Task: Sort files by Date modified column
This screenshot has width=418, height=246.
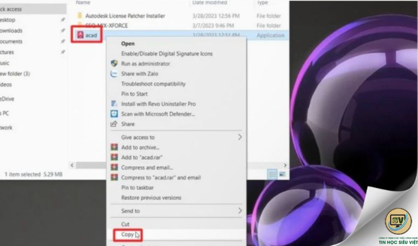Action: pos(210,3)
